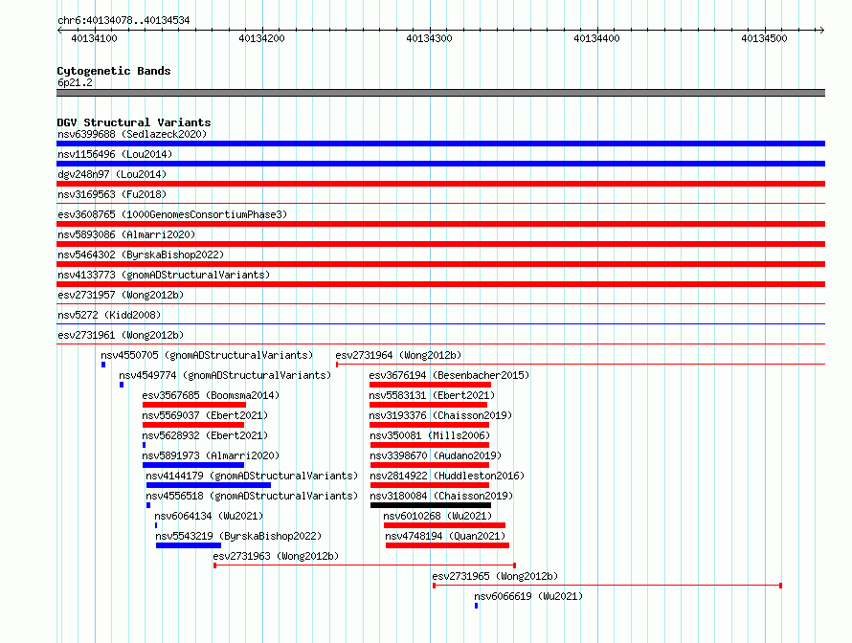Click nsv4133773 (gnomADStructuralVariants) label

tap(164, 275)
